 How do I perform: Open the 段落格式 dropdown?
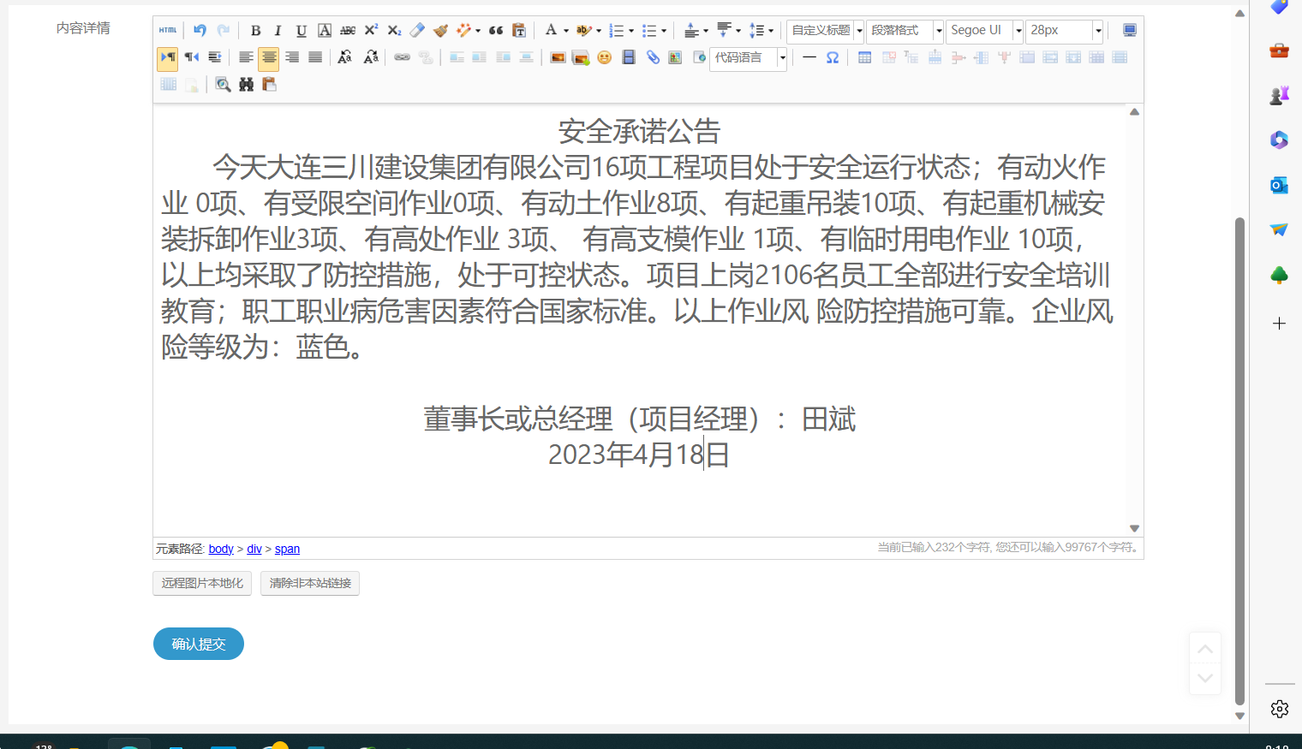[905, 31]
